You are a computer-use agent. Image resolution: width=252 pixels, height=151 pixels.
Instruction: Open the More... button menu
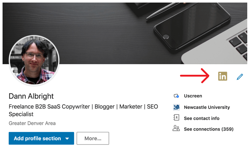point(93,138)
